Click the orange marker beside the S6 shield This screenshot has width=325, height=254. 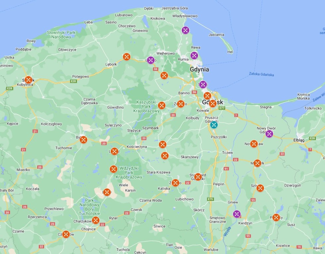(164, 76)
